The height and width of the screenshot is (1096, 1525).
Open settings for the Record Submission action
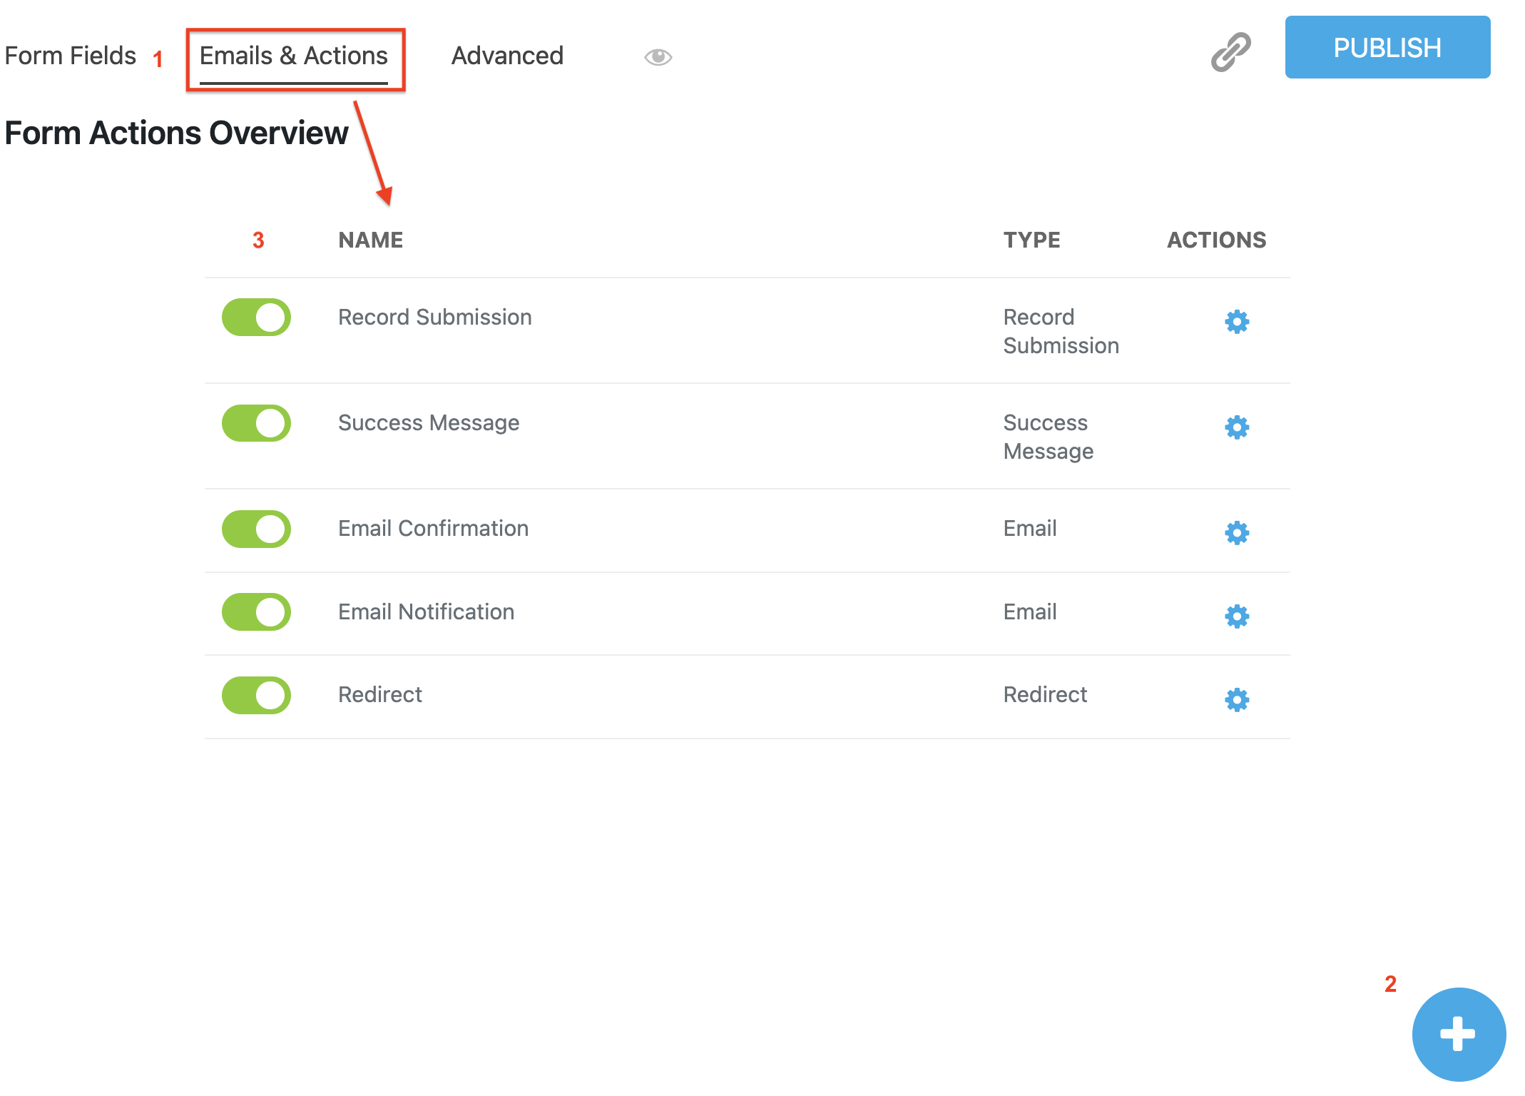(1236, 322)
